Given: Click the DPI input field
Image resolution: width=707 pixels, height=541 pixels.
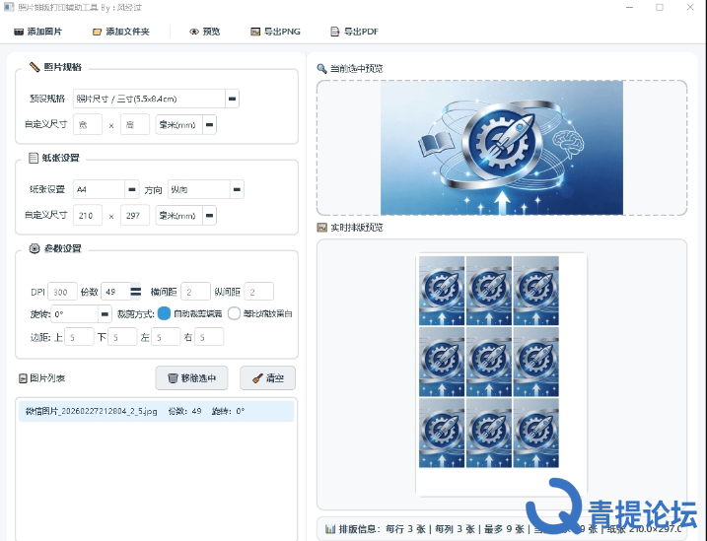Looking at the screenshot, I should 62,292.
